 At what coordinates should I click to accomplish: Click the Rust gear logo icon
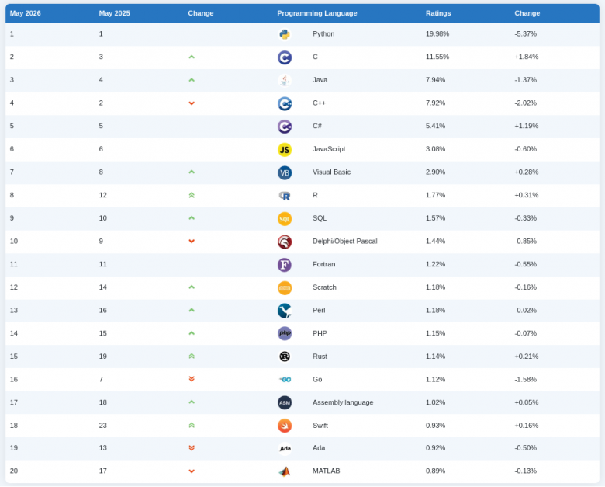[285, 357]
